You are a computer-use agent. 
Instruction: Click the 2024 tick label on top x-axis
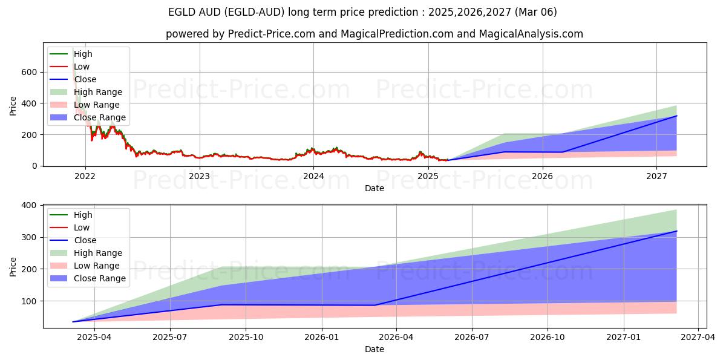pos(313,177)
